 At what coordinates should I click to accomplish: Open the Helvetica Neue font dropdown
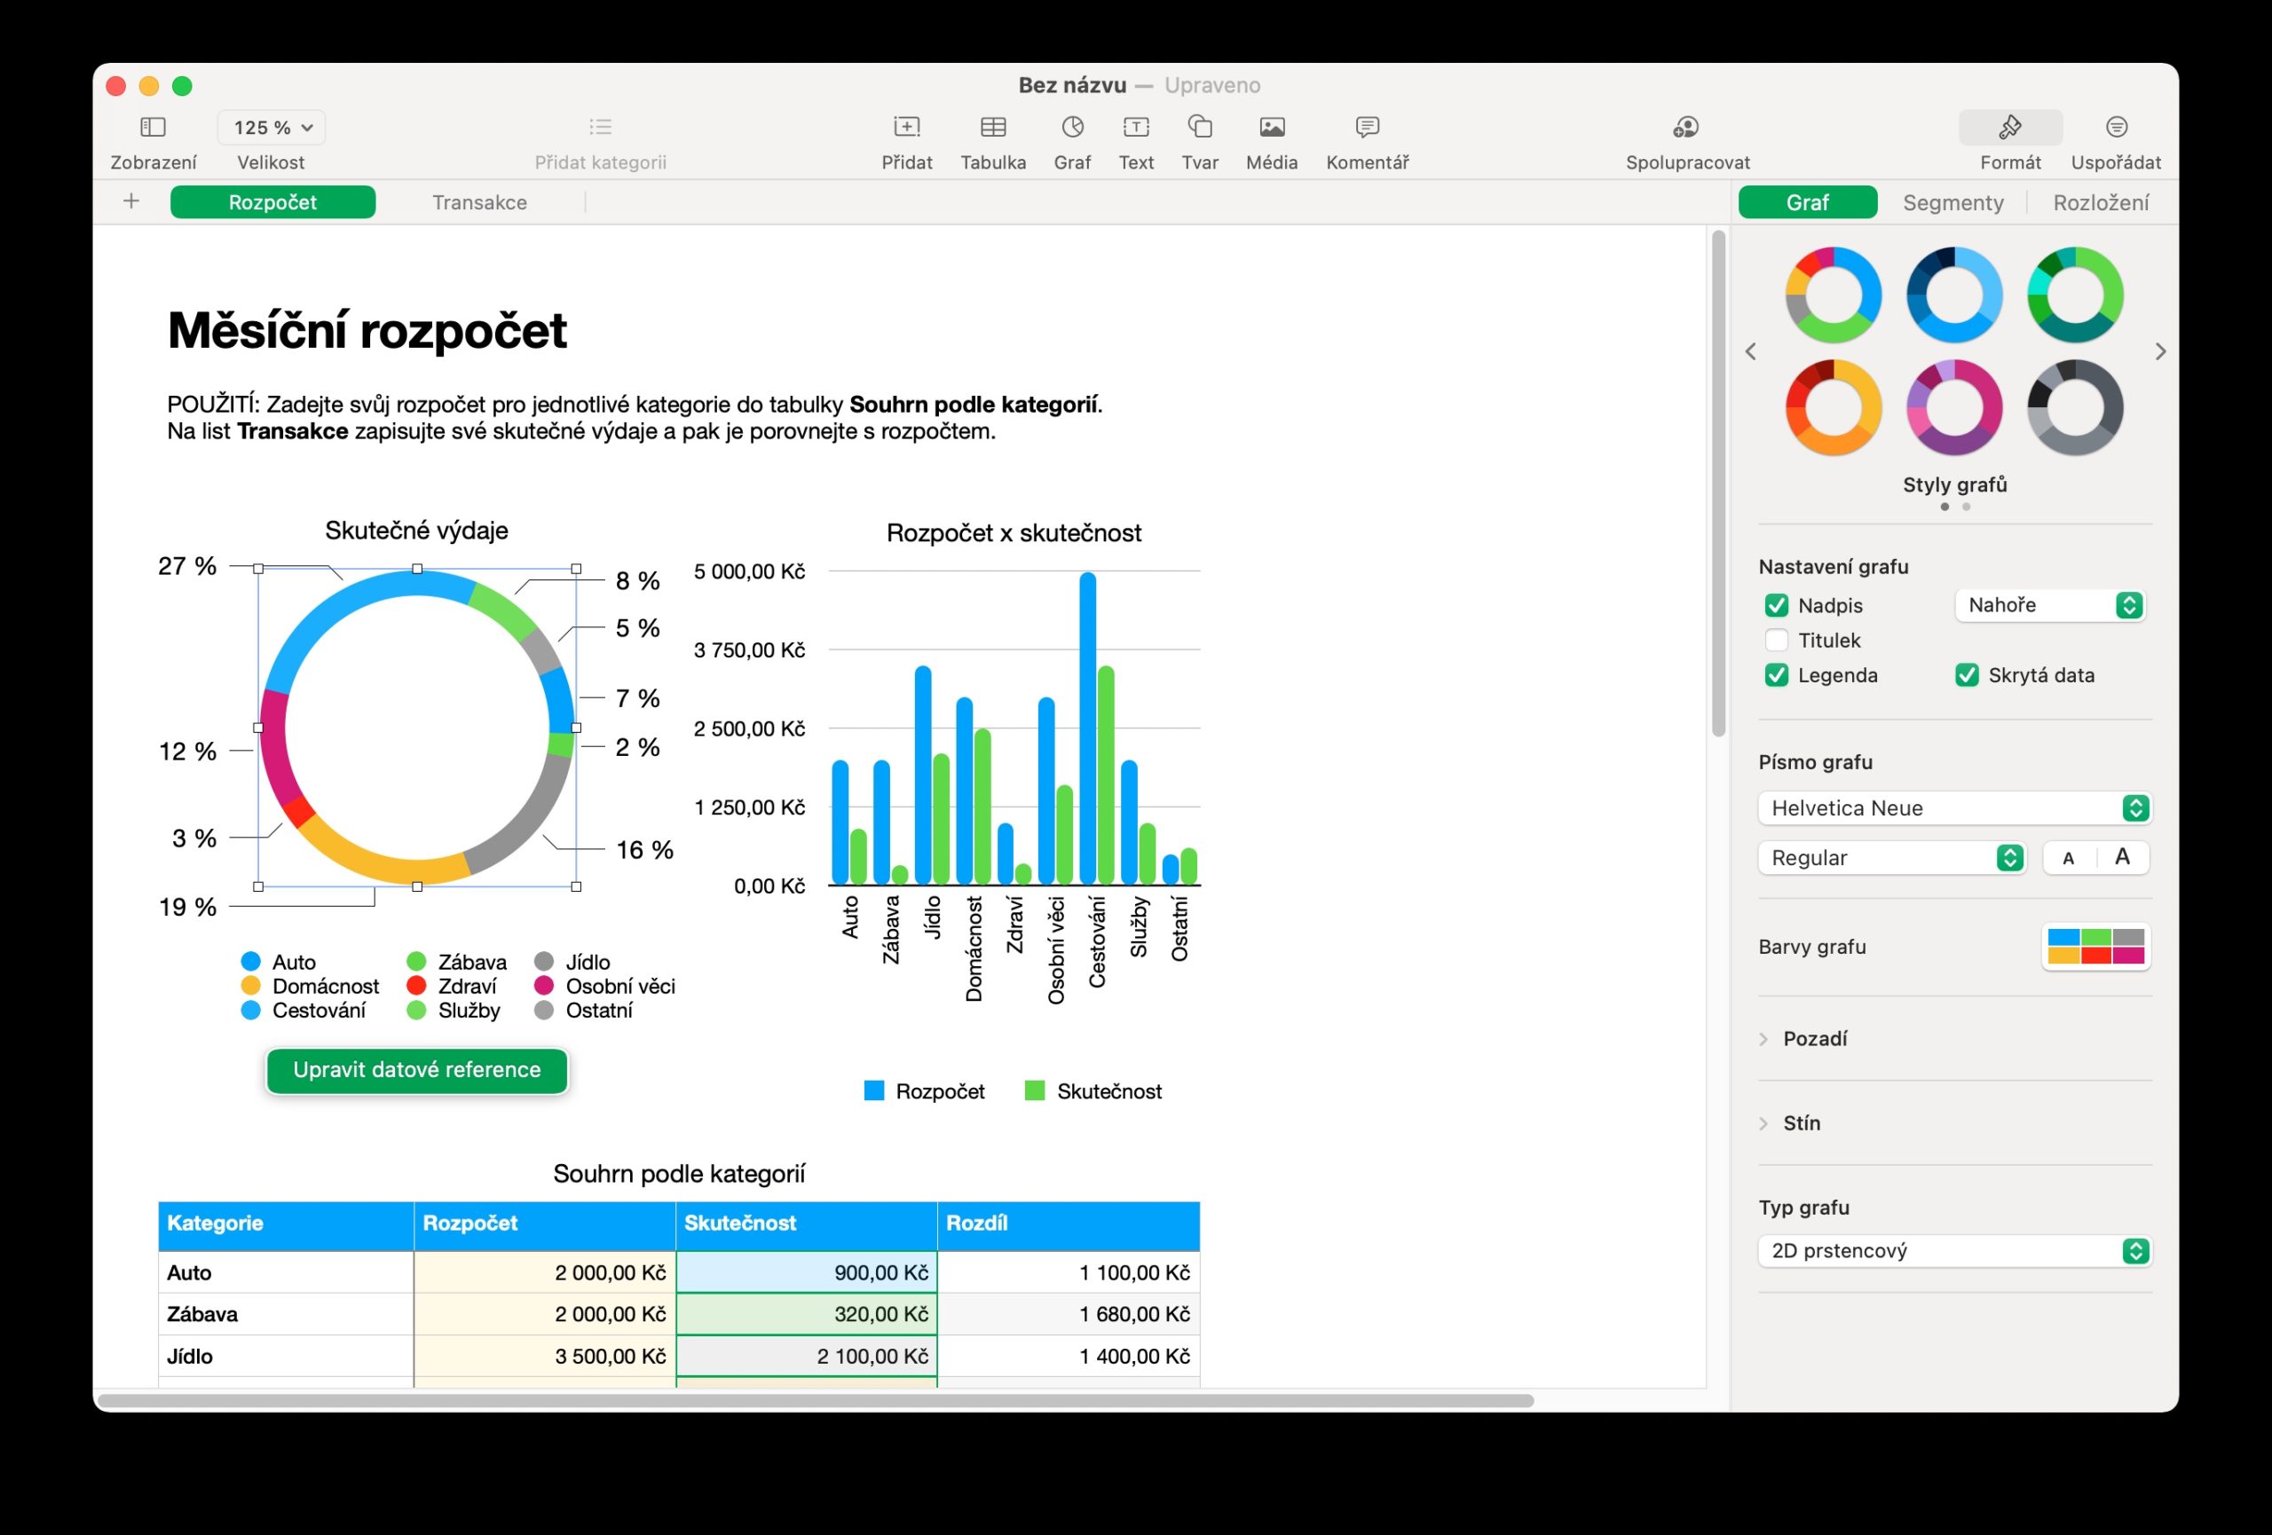click(x=1953, y=808)
